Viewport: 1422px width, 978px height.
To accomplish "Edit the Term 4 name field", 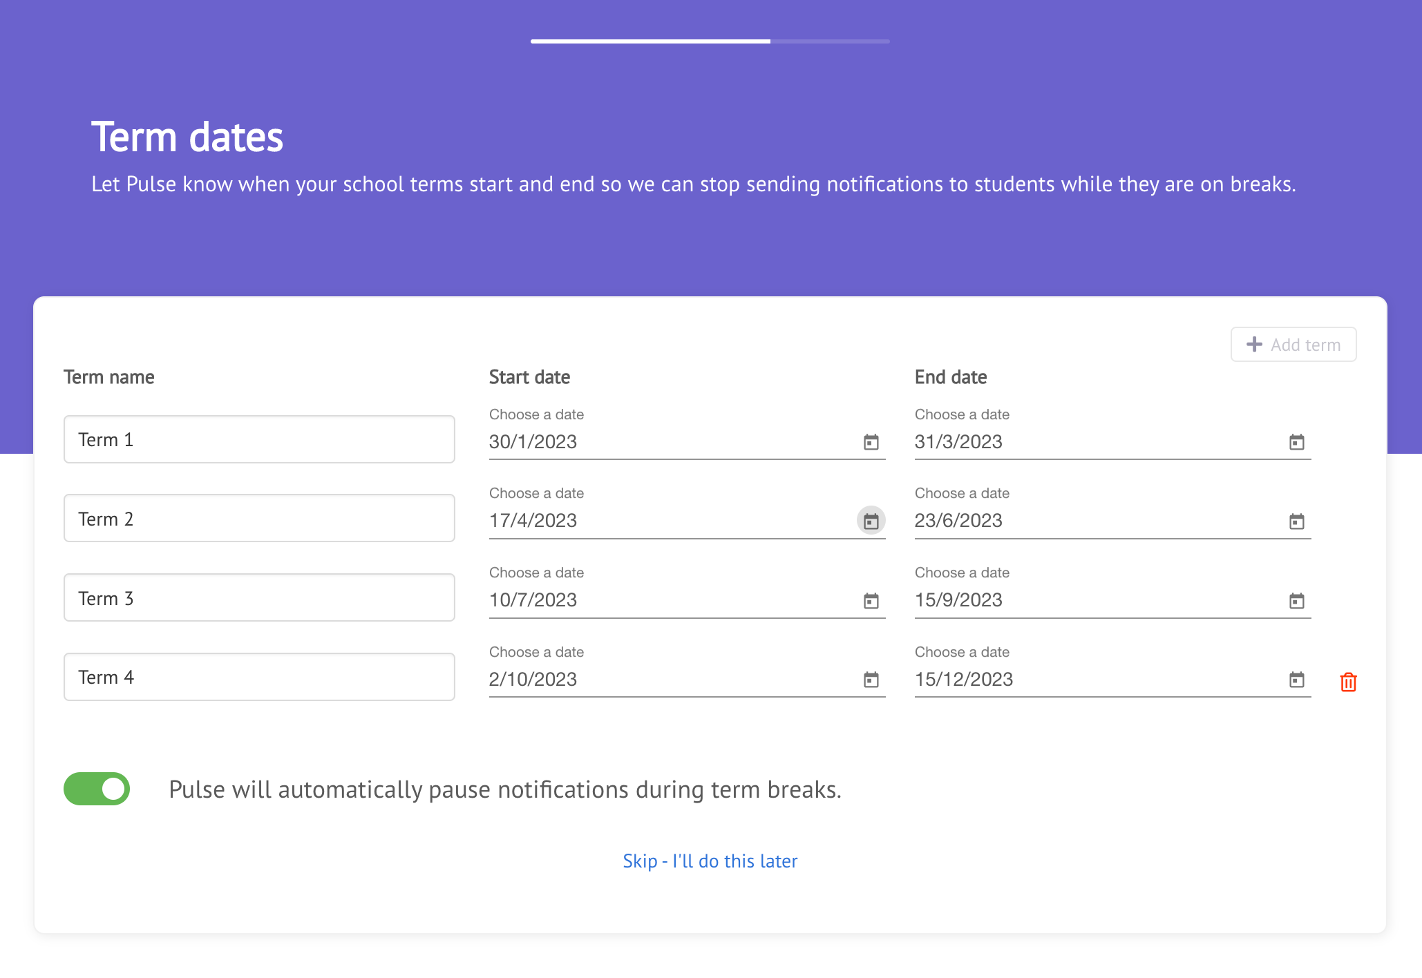I will [259, 677].
